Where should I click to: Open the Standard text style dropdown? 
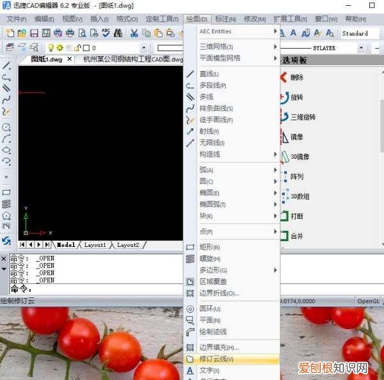360,33
